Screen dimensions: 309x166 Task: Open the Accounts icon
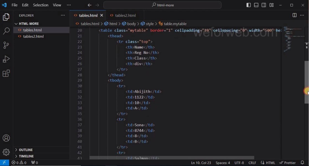tap(6, 138)
